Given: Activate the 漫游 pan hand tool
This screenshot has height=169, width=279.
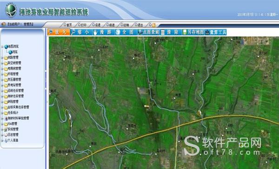Looking at the screenshot, I should tap(104, 32).
